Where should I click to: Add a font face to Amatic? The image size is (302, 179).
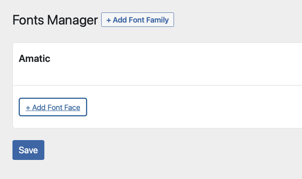point(53,107)
